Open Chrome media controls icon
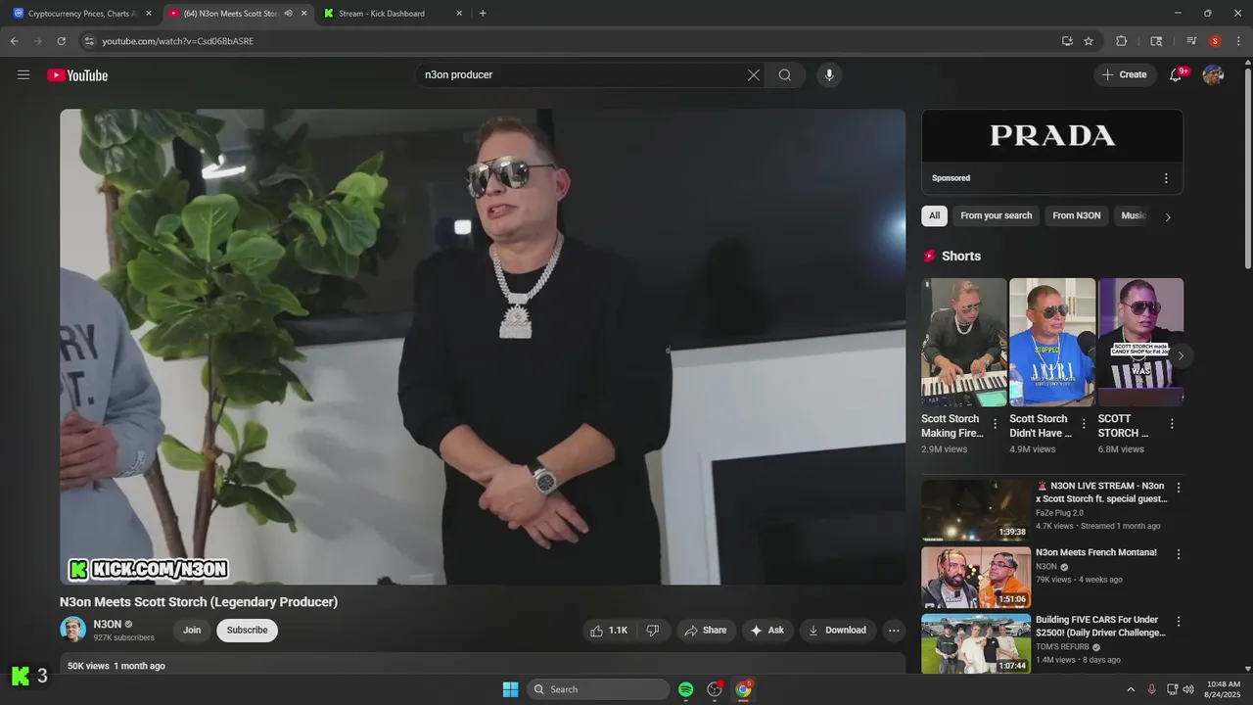This screenshot has width=1253, height=705. pyautogui.click(x=1191, y=41)
